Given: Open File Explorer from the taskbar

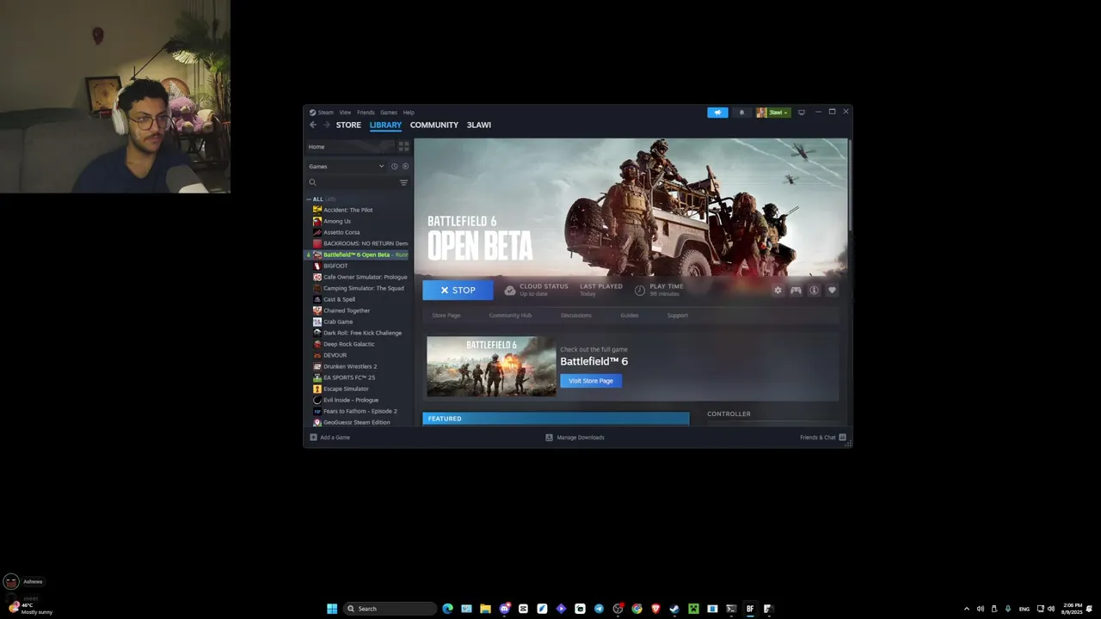Looking at the screenshot, I should (x=485, y=609).
